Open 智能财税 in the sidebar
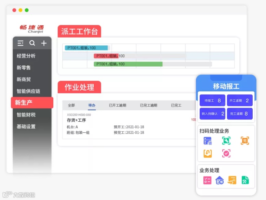The image size is (266, 200). coord(26,115)
